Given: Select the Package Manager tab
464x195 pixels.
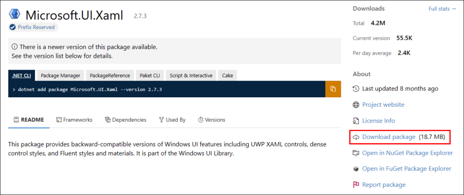Looking at the screenshot, I should click(x=60, y=76).
